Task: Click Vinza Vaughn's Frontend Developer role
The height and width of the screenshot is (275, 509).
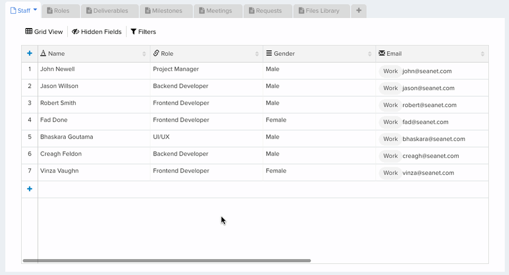Action: click(206, 173)
